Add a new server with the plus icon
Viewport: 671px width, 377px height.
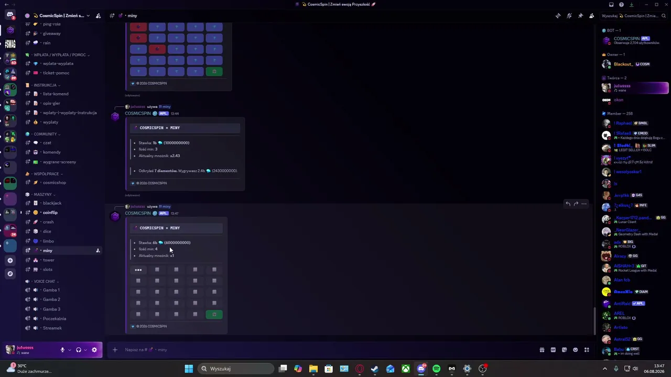pyautogui.click(x=10, y=260)
